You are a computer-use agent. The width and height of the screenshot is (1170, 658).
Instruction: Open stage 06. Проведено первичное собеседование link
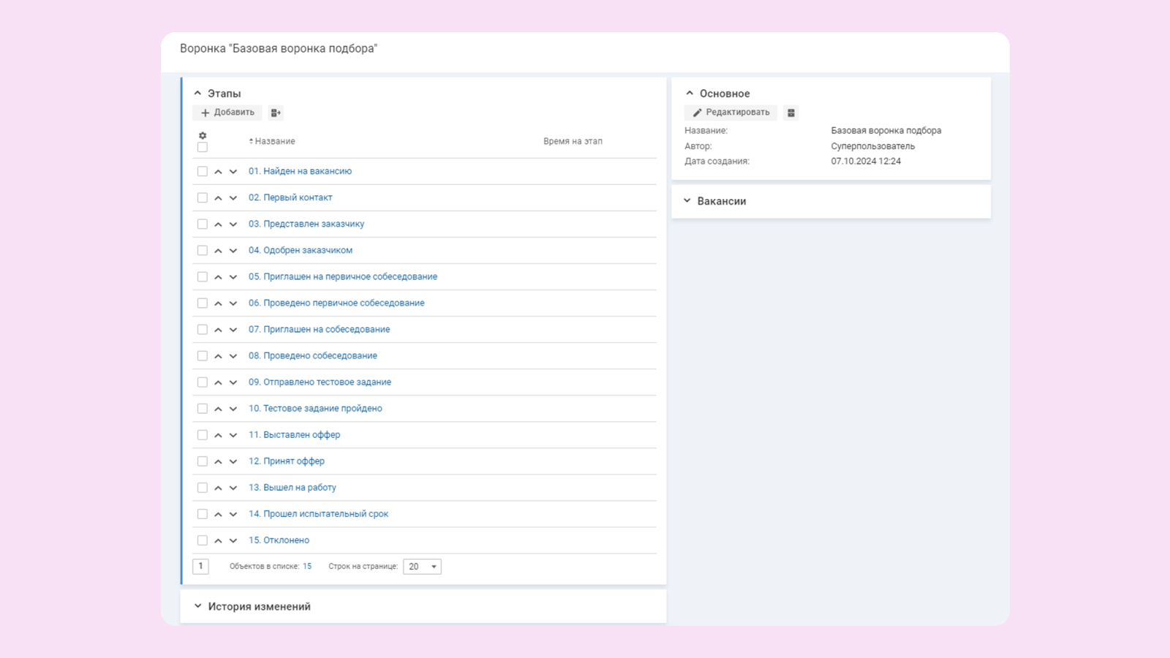[x=336, y=303]
